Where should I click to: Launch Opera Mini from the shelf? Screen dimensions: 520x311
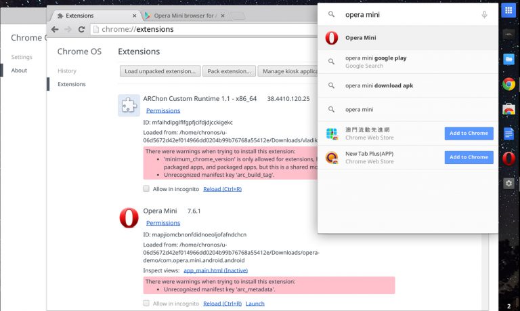(508, 159)
